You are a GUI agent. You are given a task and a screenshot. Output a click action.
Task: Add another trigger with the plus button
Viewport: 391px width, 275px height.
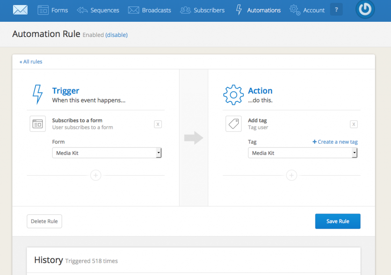pyautogui.click(x=96, y=175)
